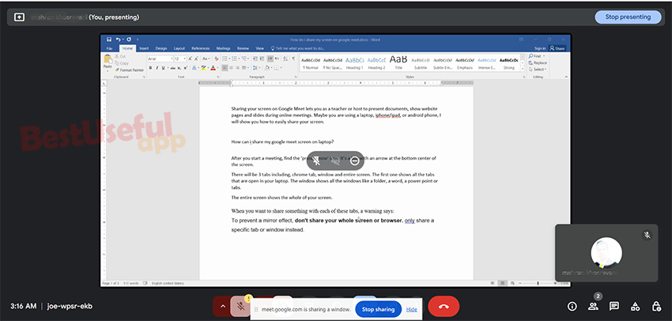Open the font size 12 dropdown

tap(185, 59)
